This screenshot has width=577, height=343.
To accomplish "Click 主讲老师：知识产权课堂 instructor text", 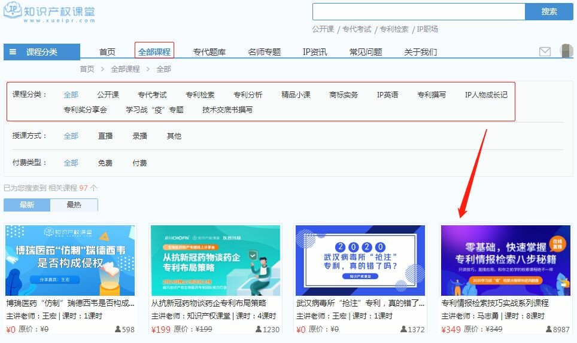I will click(190, 316).
